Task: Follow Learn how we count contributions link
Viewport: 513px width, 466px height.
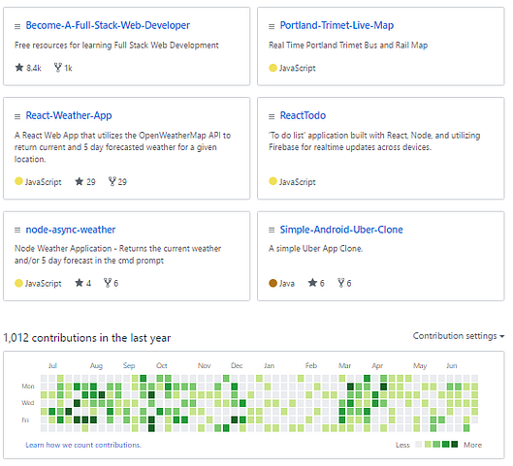Action: tap(83, 445)
